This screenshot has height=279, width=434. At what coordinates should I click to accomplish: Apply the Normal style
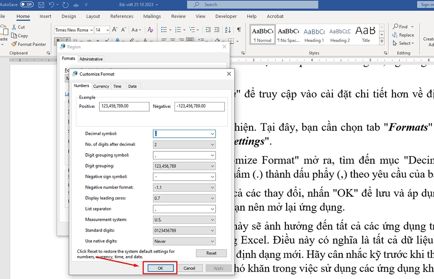(262, 35)
